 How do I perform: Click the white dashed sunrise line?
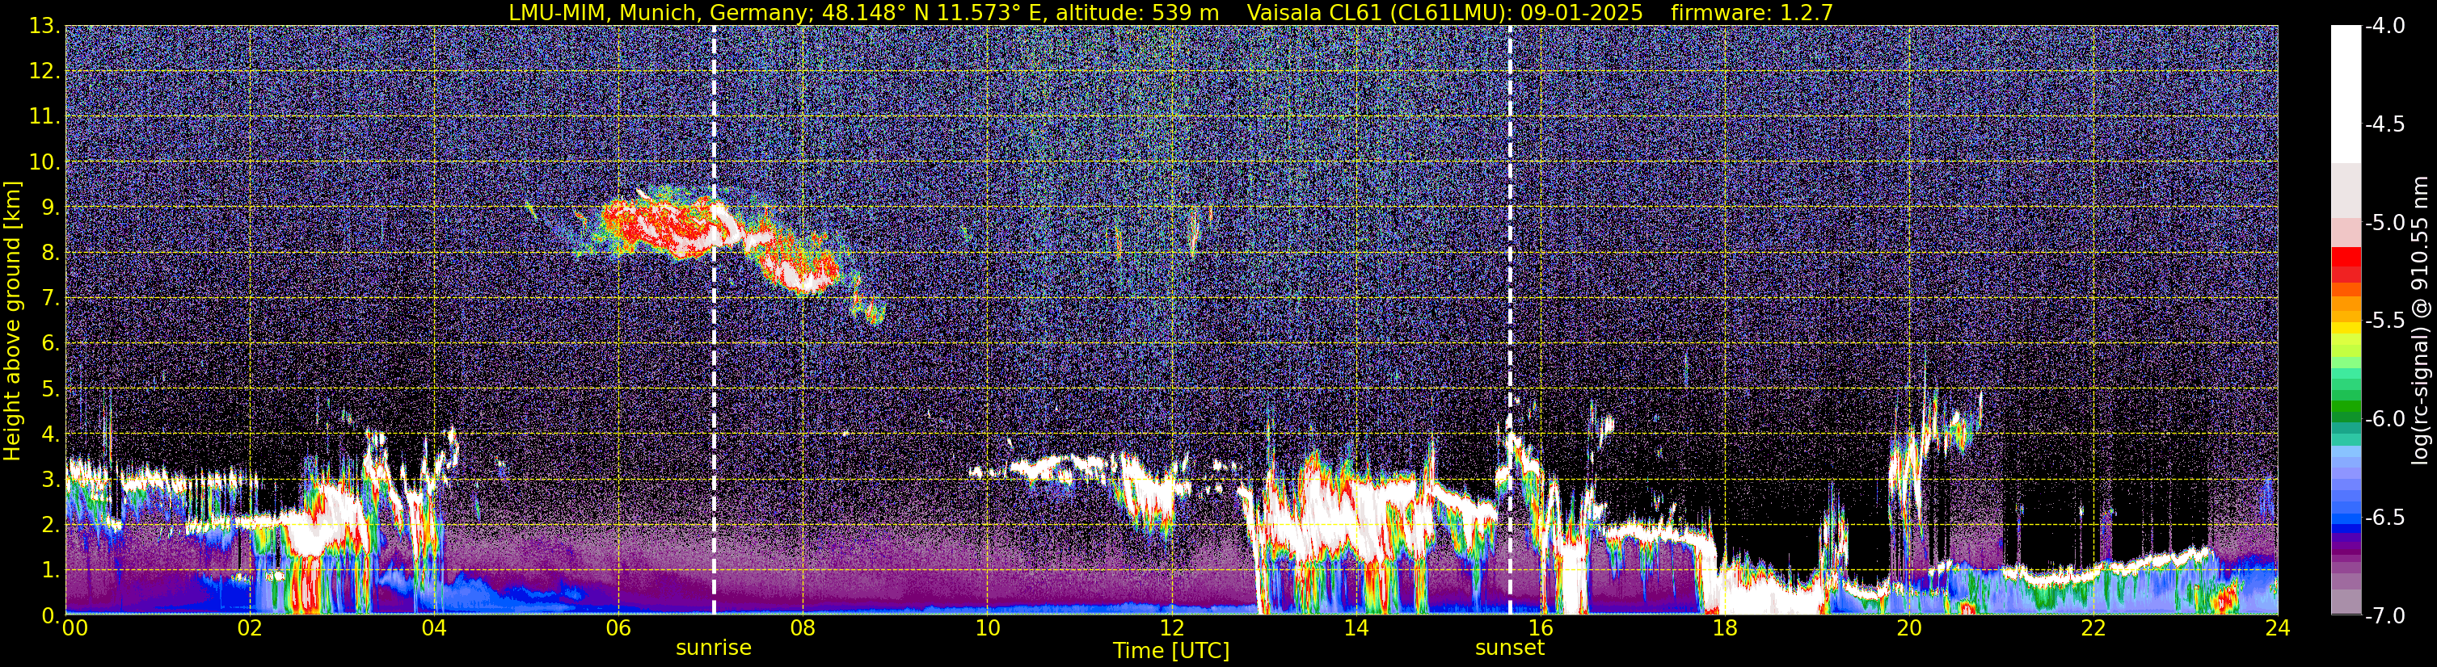tap(713, 321)
